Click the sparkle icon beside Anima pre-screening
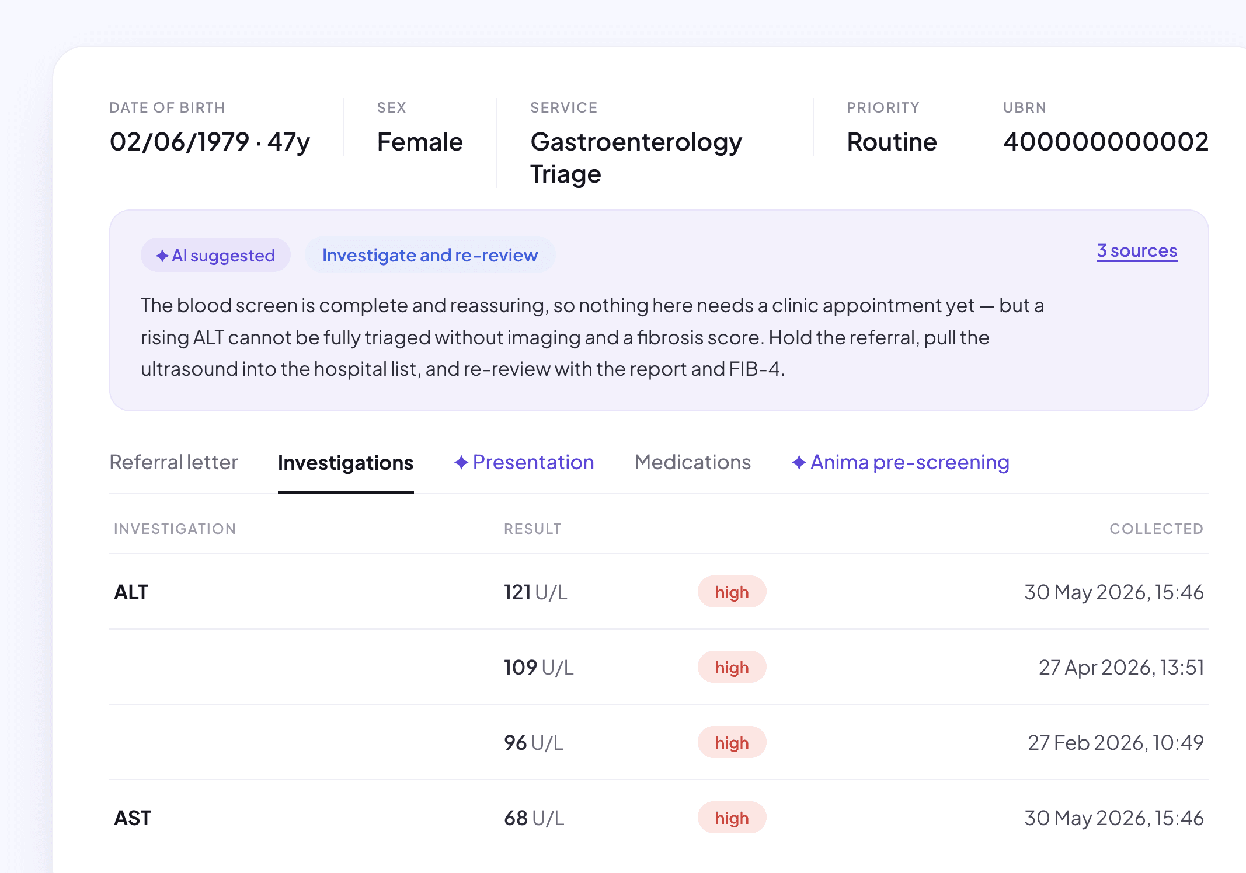Screen dimensions: 1246x873 [x=799, y=462]
